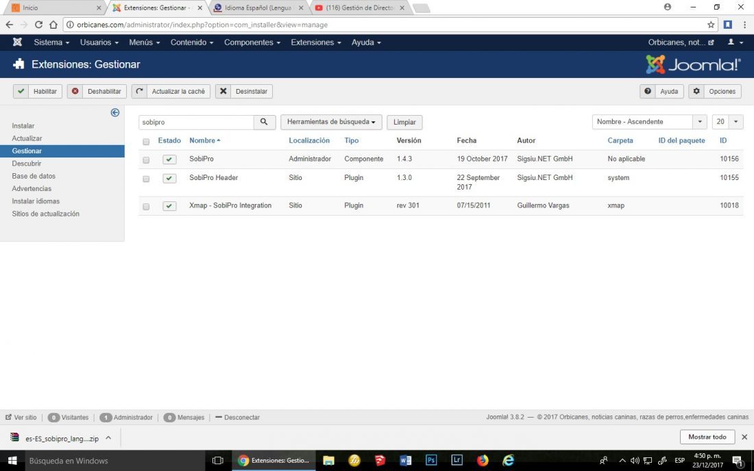Open Chrome's three-dot menu

click(x=744, y=25)
